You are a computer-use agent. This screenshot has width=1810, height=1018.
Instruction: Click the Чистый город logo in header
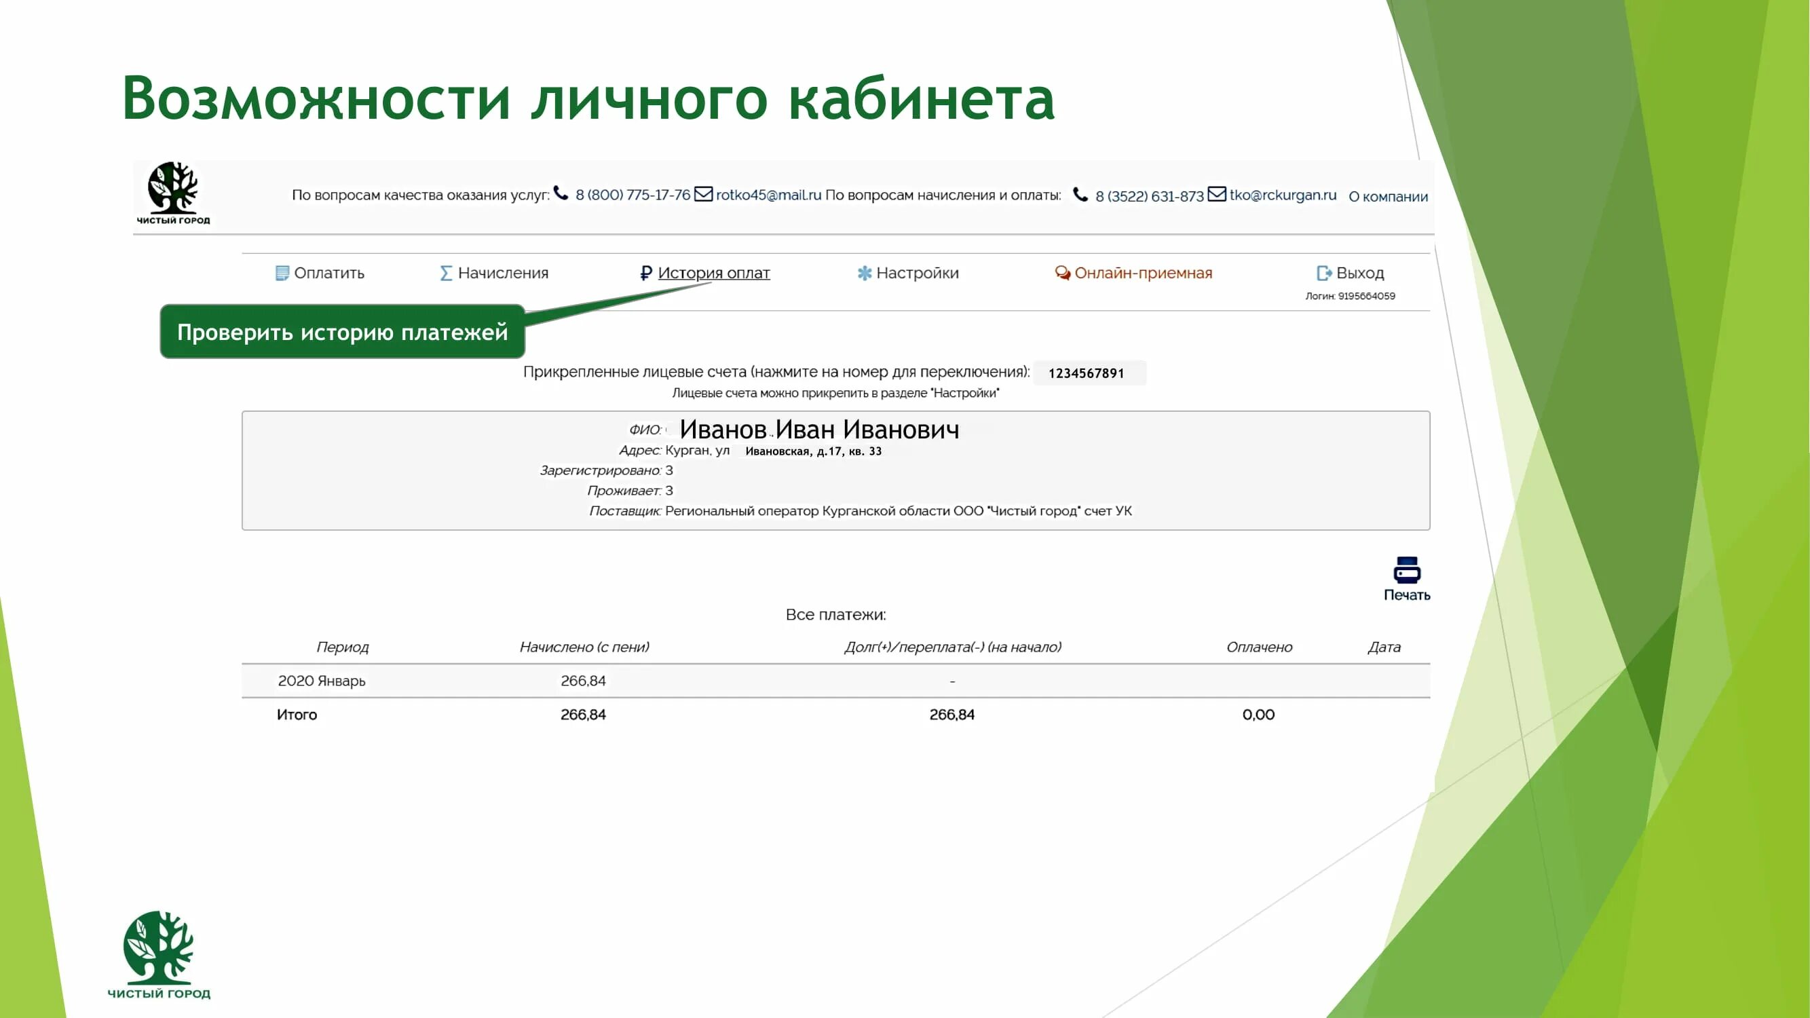pos(174,197)
